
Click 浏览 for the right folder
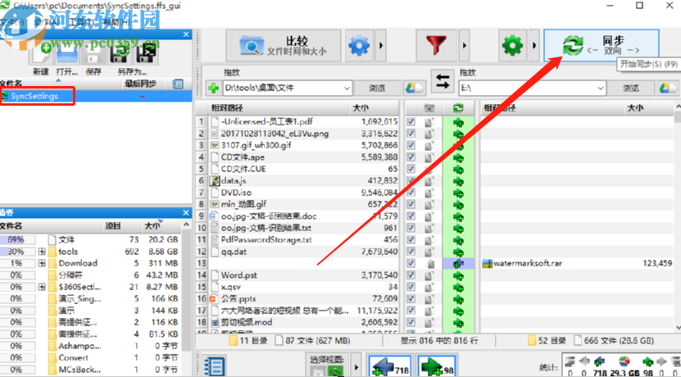point(631,89)
